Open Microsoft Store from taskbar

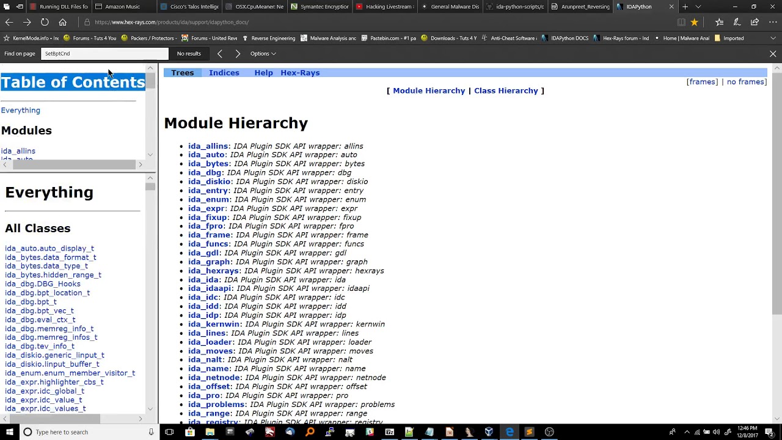coord(190,432)
